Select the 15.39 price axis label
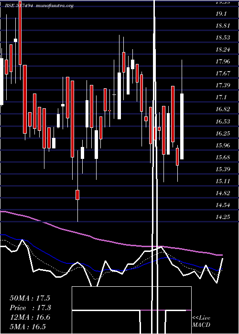Viewport: 239px width, 334px height. point(223,169)
